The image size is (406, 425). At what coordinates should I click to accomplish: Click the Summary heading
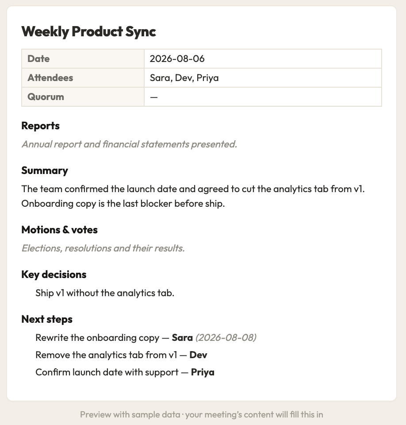(45, 171)
